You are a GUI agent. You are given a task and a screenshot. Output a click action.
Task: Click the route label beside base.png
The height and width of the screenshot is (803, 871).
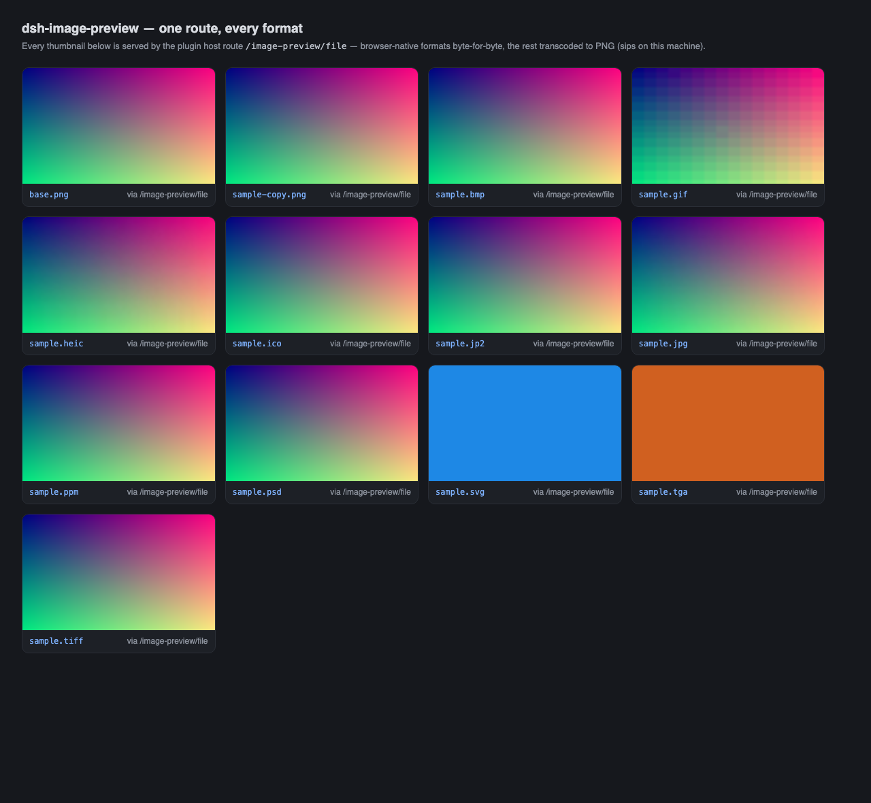[x=167, y=195]
